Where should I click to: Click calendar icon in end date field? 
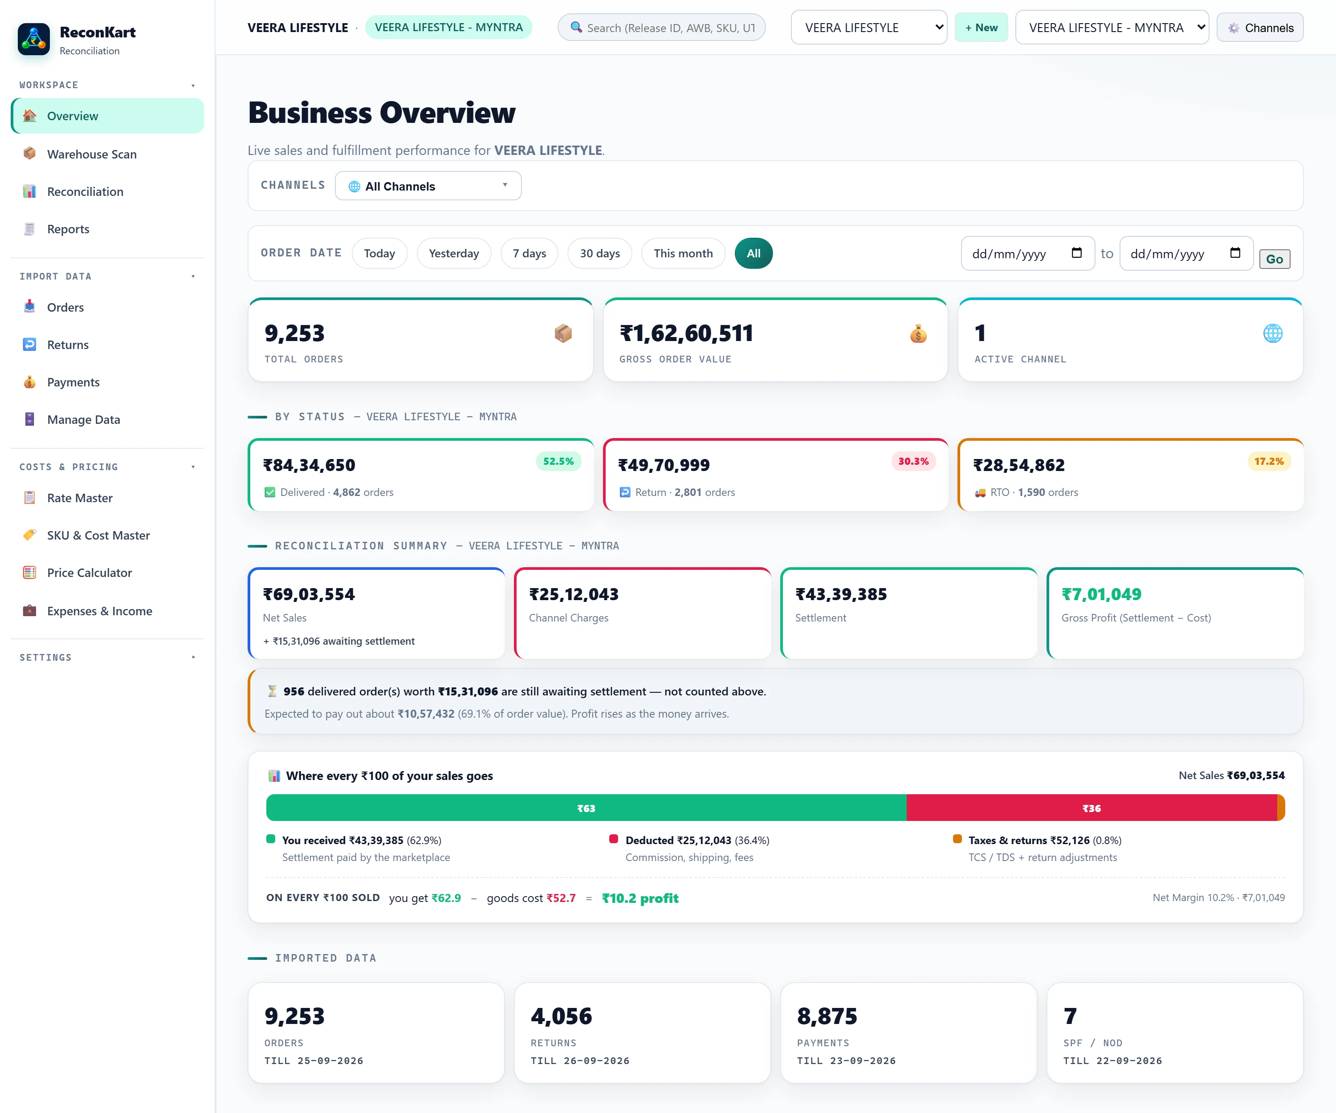[x=1235, y=253]
